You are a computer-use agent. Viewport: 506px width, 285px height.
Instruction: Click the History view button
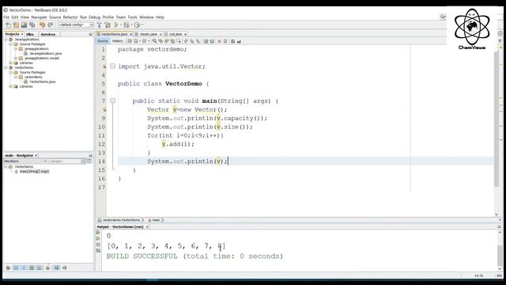tap(118, 41)
